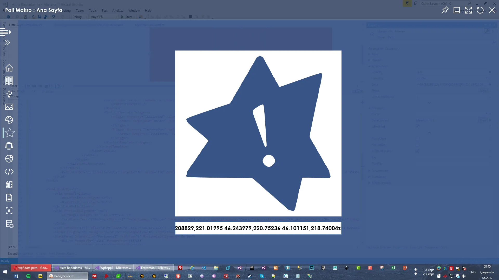Pin the Poli Makro window
The image size is (499, 280).
[x=445, y=10]
